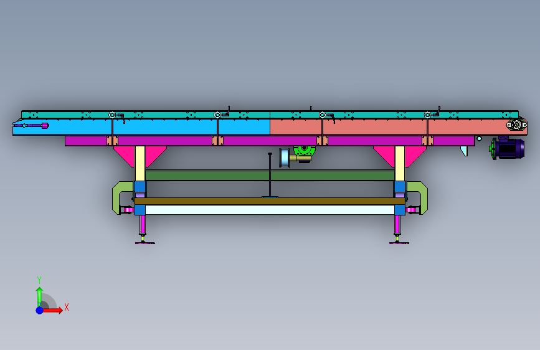
Task: Click the green Y axis arrow on the triad
Action: tap(39, 296)
